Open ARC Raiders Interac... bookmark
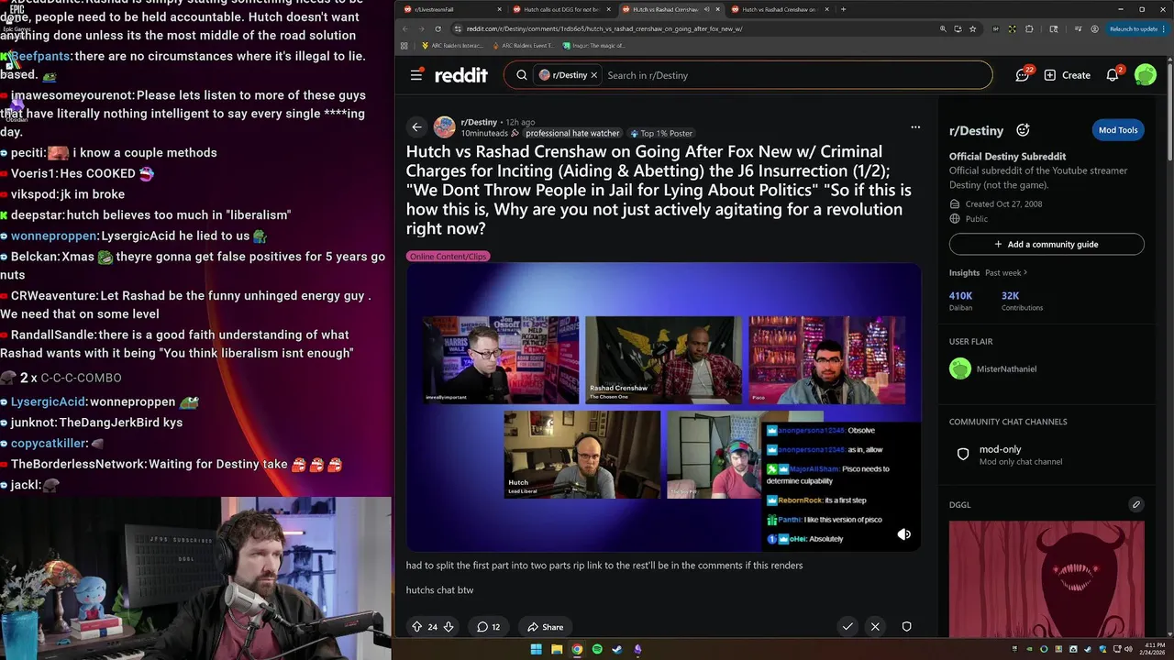 pyautogui.click(x=451, y=45)
